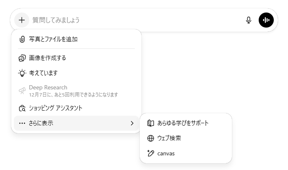Screen dimensions: 288x170
Task: Start voice mode with the black waveform button
Action: pyautogui.click(x=266, y=20)
